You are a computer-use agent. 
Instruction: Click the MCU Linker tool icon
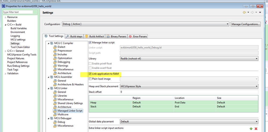pyautogui.click(x=52, y=88)
